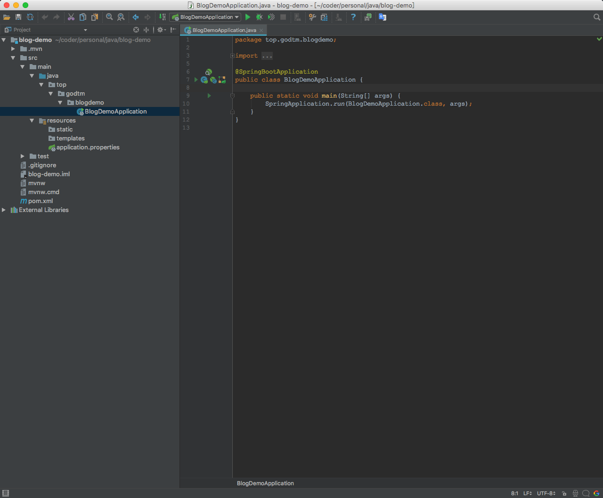This screenshot has height=498, width=603.
Task: Open the BlogDemoApplication run configuration dropdown
Action: click(x=205, y=17)
